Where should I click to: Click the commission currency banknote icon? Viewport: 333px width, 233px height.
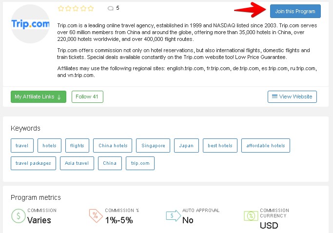(x=251, y=216)
